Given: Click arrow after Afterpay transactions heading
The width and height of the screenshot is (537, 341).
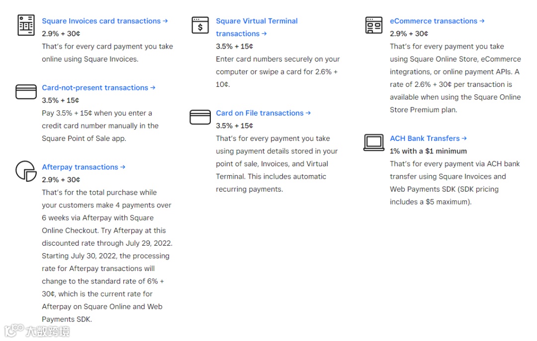Looking at the screenshot, I should coord(123,167).
